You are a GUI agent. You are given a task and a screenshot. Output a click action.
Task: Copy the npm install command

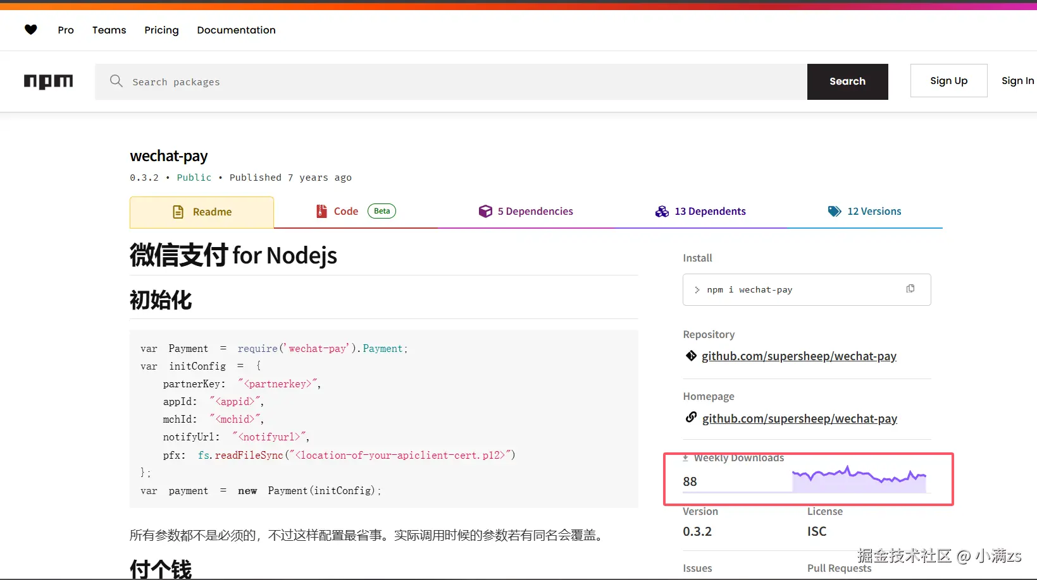coord(910,289)
